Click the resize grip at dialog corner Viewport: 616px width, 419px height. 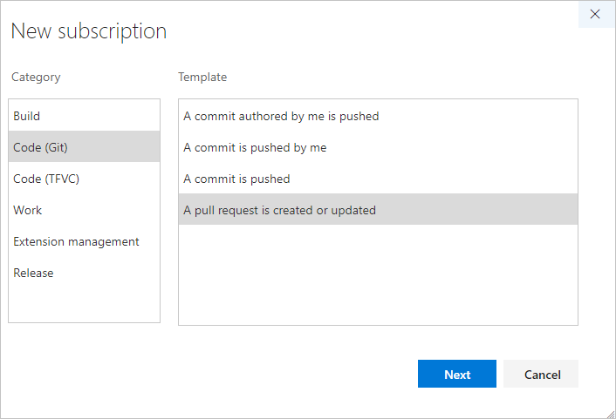tap(610, 413)
